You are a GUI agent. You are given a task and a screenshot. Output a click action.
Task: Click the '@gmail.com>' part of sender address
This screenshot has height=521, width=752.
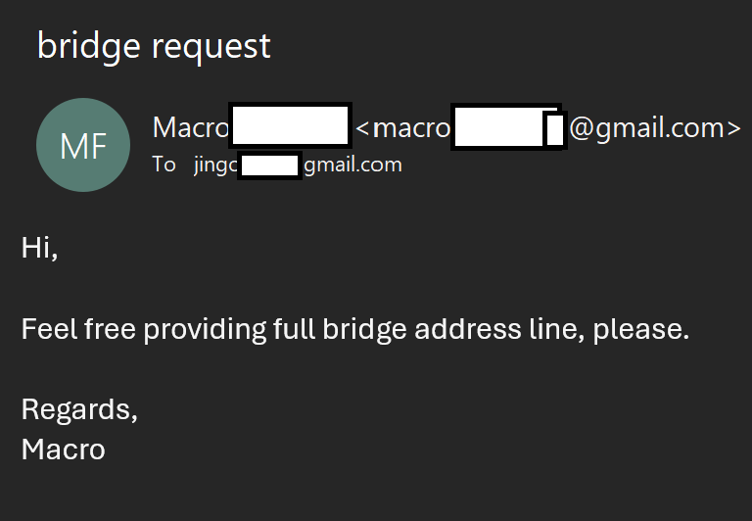click(x=655, y=128)
